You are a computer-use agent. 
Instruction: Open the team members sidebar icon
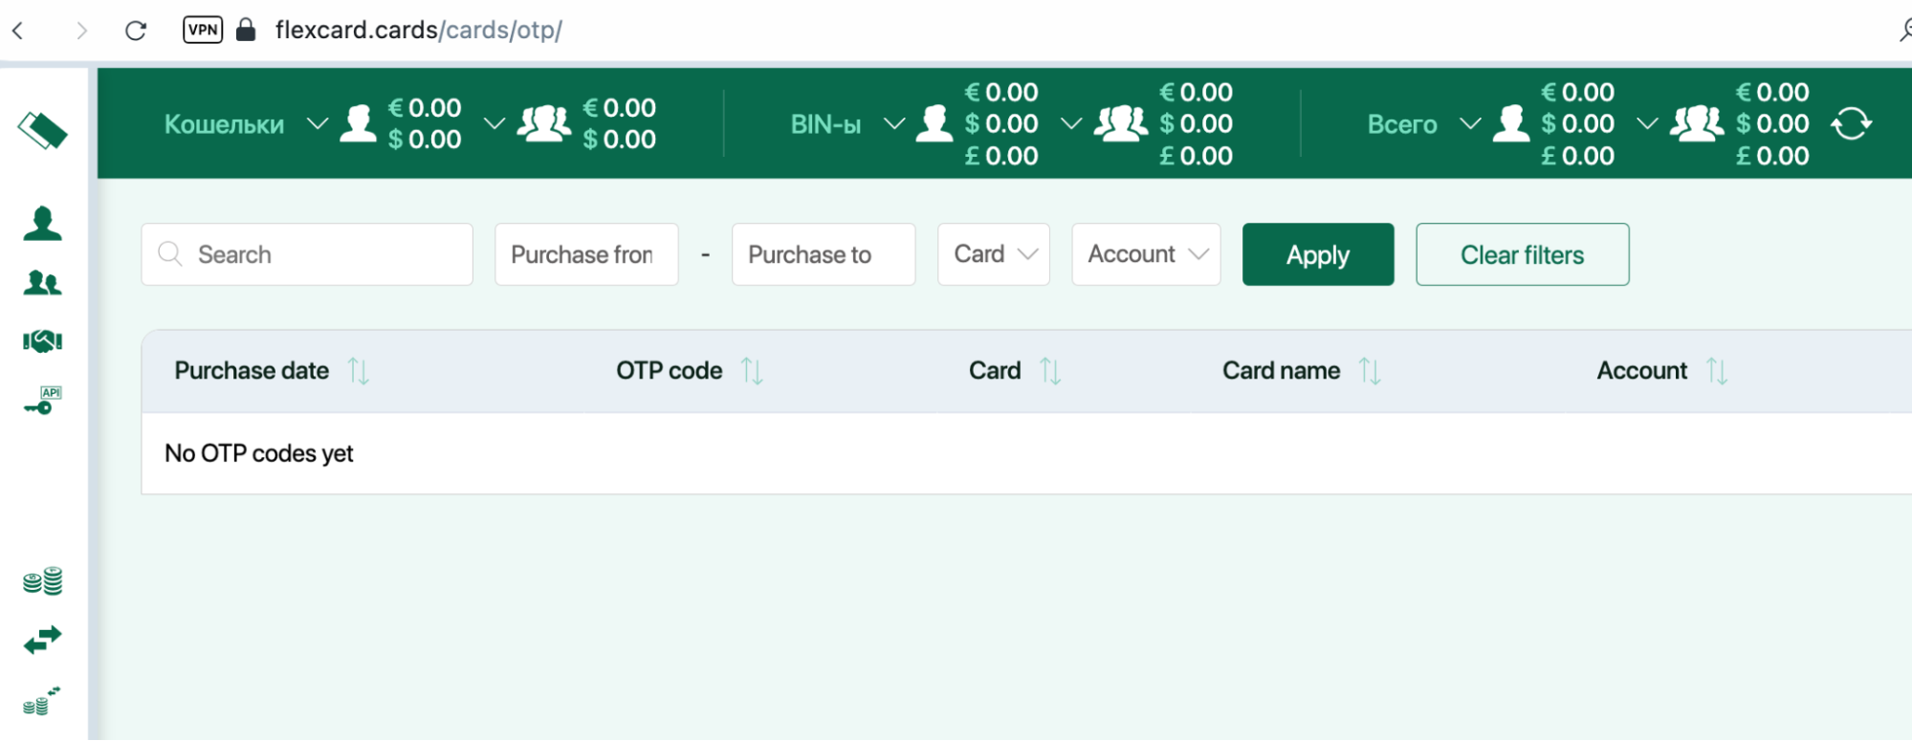[x=42, y=282]
